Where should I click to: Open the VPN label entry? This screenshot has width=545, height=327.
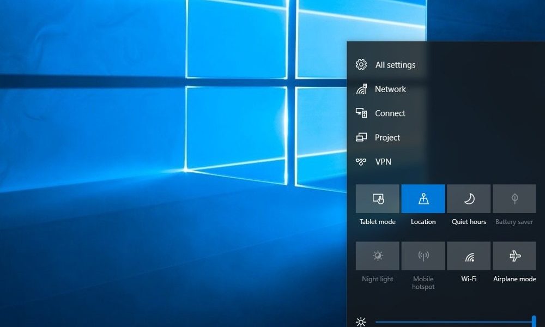(383, 161)
